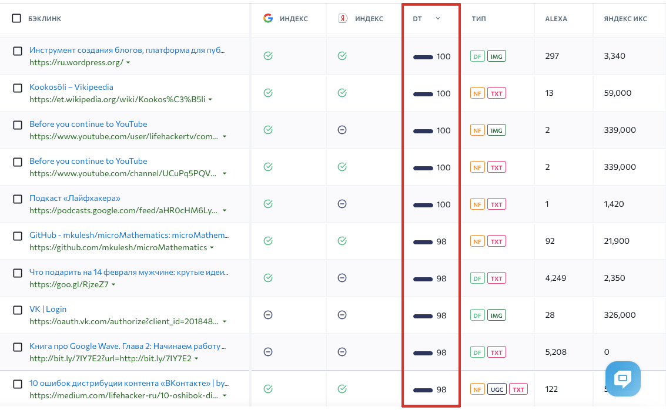The image size is (666, 410).
Task: Click NF badge in Kookosõli Vikipeedia row
Action: (477, 93)
